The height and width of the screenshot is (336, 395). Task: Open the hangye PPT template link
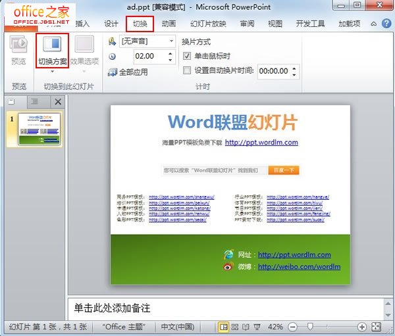(x=298, y=197)
